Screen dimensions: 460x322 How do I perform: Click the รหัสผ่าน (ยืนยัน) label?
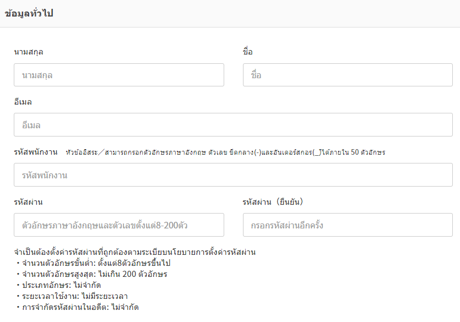pyautogui.click(x=273, y=202)
